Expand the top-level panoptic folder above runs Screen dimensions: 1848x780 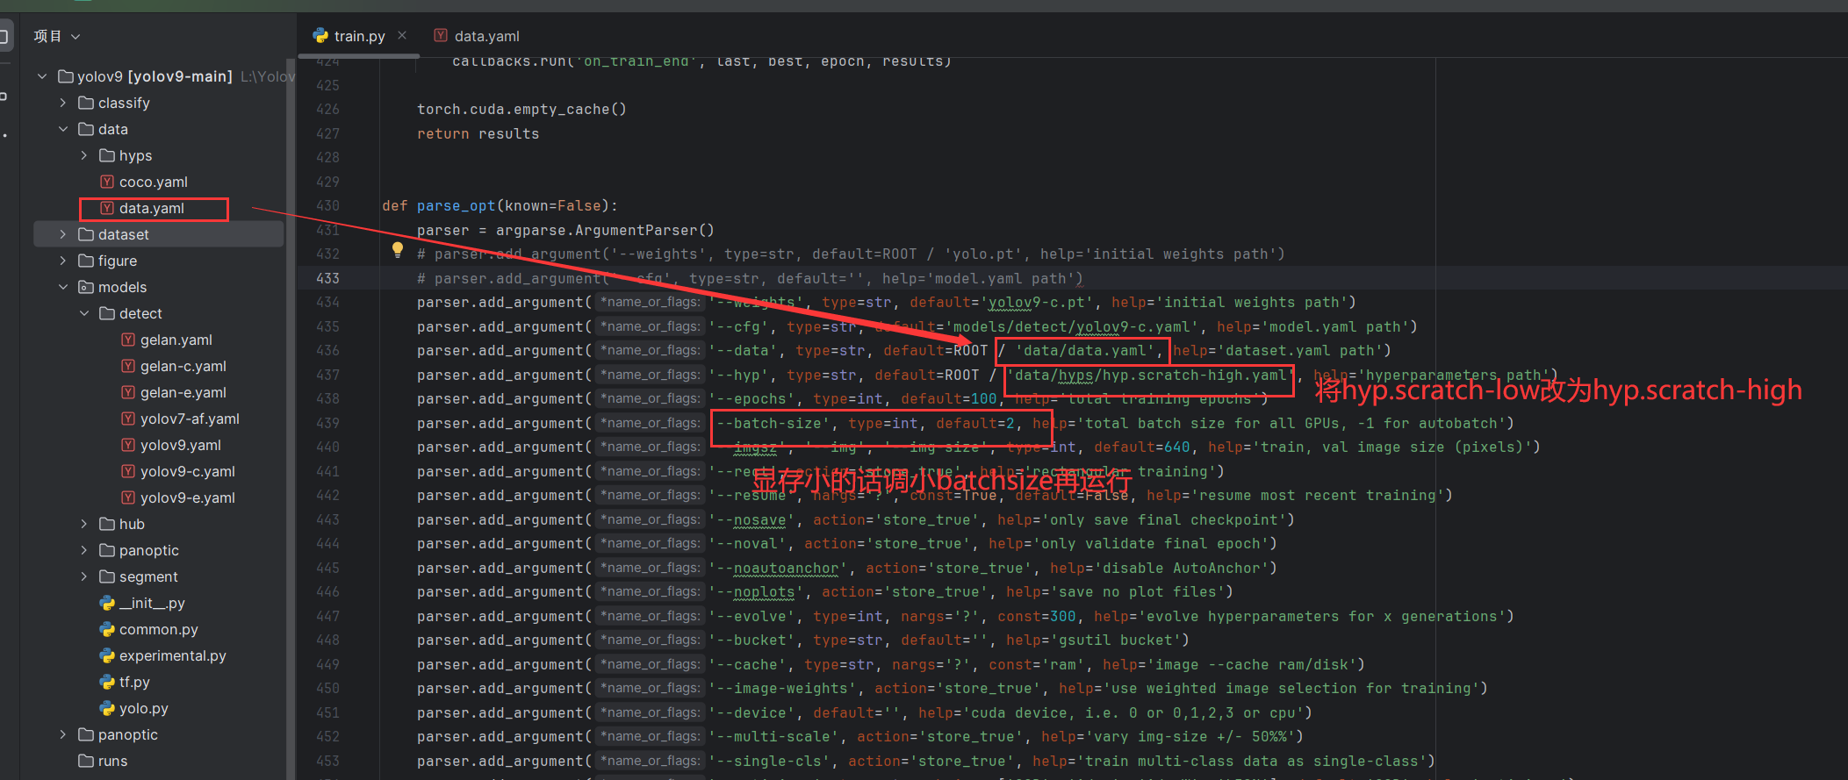[x=63, y=734]
